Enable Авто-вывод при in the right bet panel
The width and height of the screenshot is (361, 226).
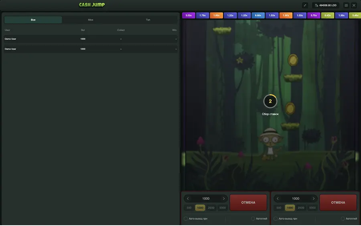pyautogui.click(x=276, y=218)
